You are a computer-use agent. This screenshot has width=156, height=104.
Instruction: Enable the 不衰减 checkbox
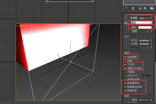point(125,72)
